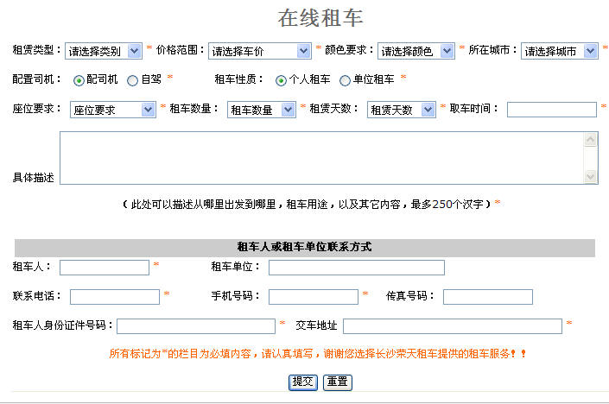
Task: Focus the 租车人 name input field
Action: 104,268
